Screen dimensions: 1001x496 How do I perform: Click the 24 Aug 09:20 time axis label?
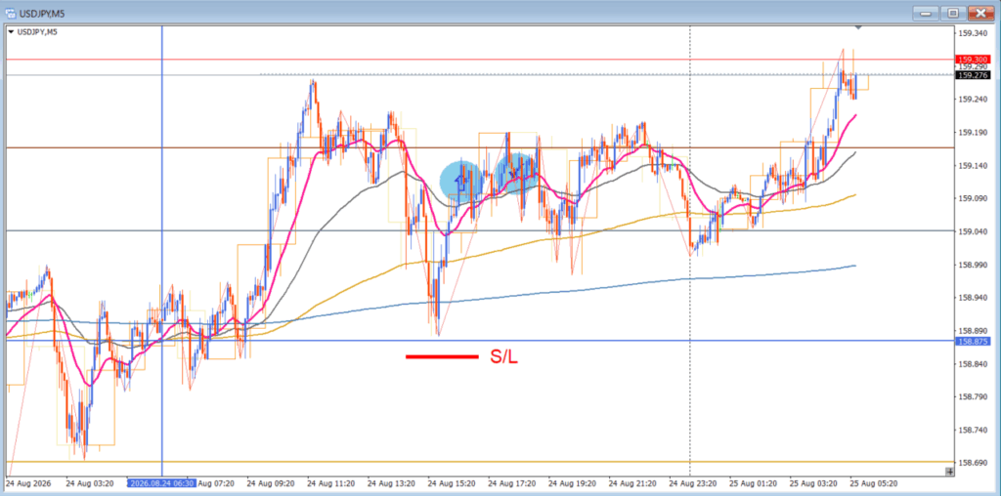pyautogui.click(x=271, y=483)
